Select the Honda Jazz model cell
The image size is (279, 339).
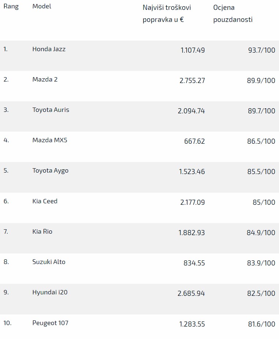(x=49, y=49)
